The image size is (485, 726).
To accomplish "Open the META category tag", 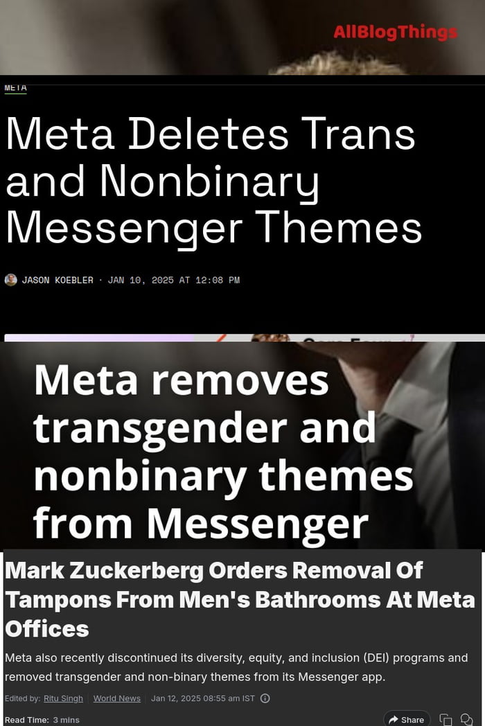I will click(16, 88).
